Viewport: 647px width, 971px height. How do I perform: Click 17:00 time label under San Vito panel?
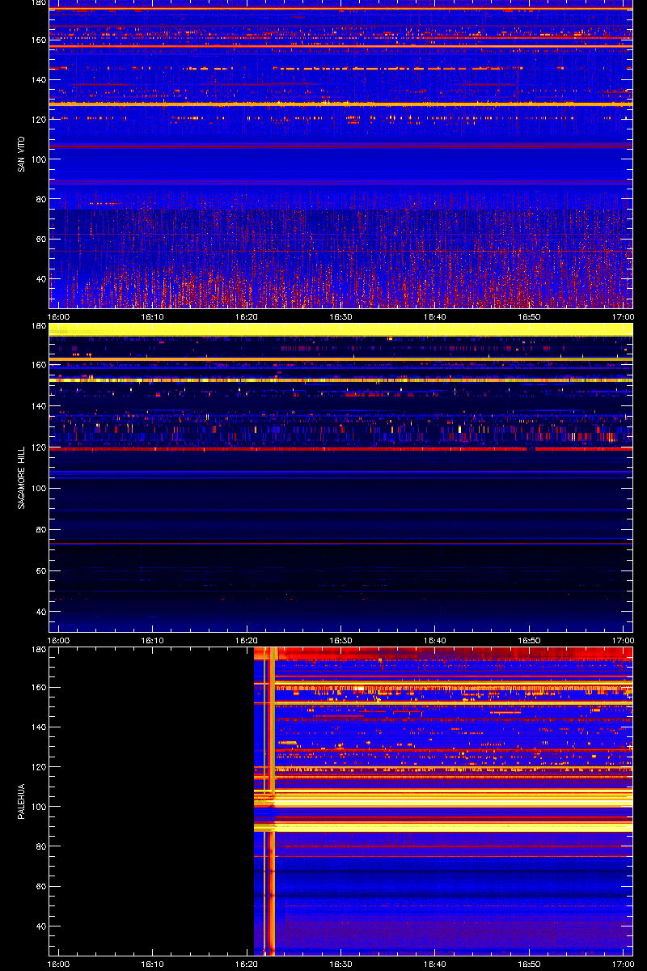(624, 317)
